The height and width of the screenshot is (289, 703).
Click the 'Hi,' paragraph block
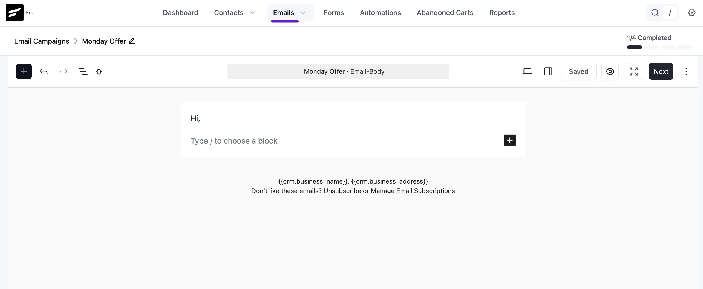(x=353, y=118)
